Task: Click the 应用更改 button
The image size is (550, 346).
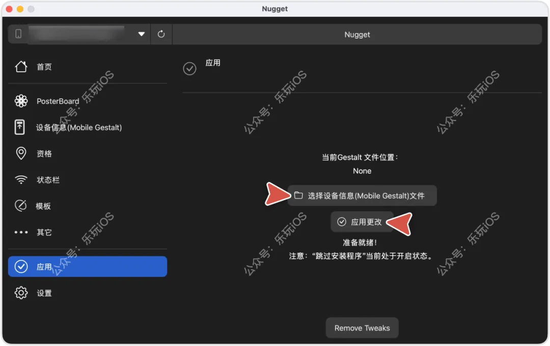Action: coord(362,221)
